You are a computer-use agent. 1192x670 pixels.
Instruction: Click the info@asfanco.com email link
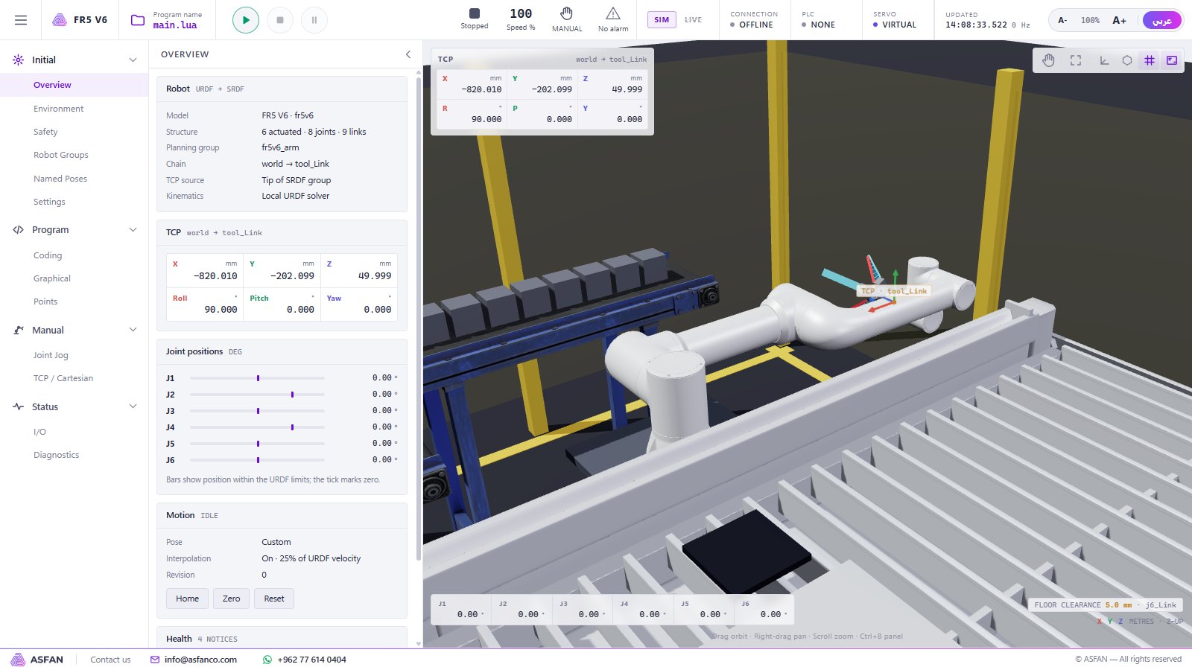(x=194, y=660)
